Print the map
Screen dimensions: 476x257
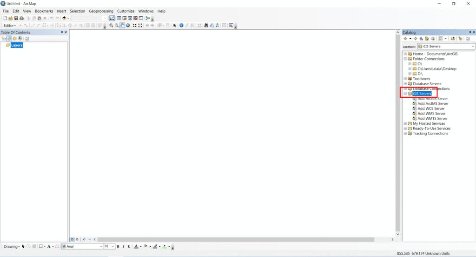pos(21,18)
